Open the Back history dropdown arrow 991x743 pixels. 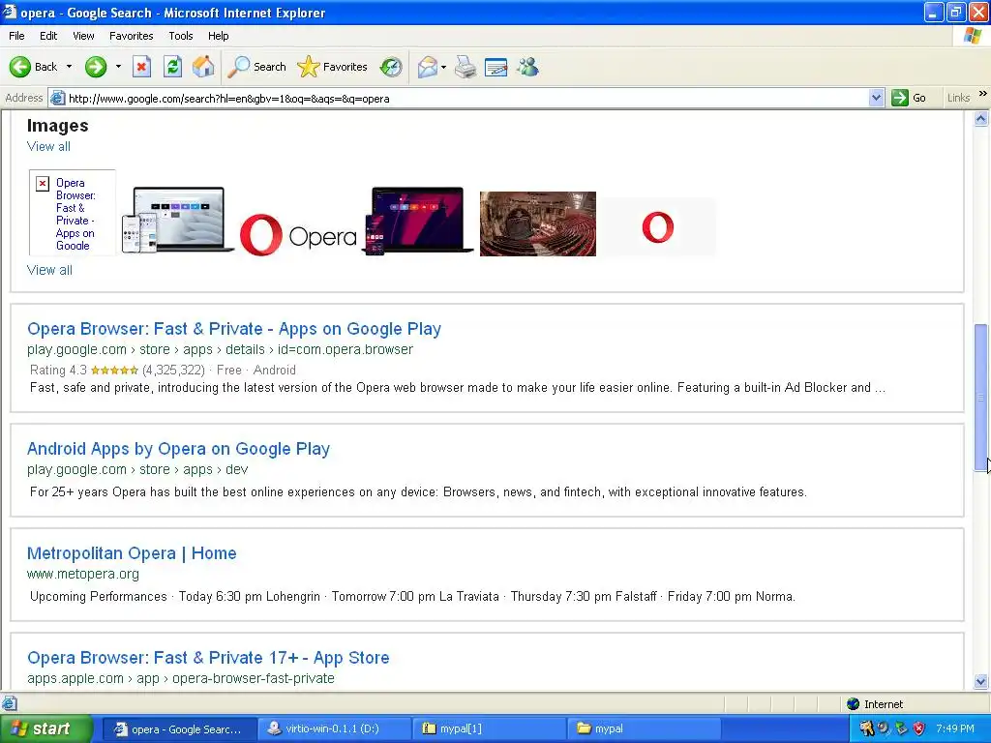coord(69,67)
